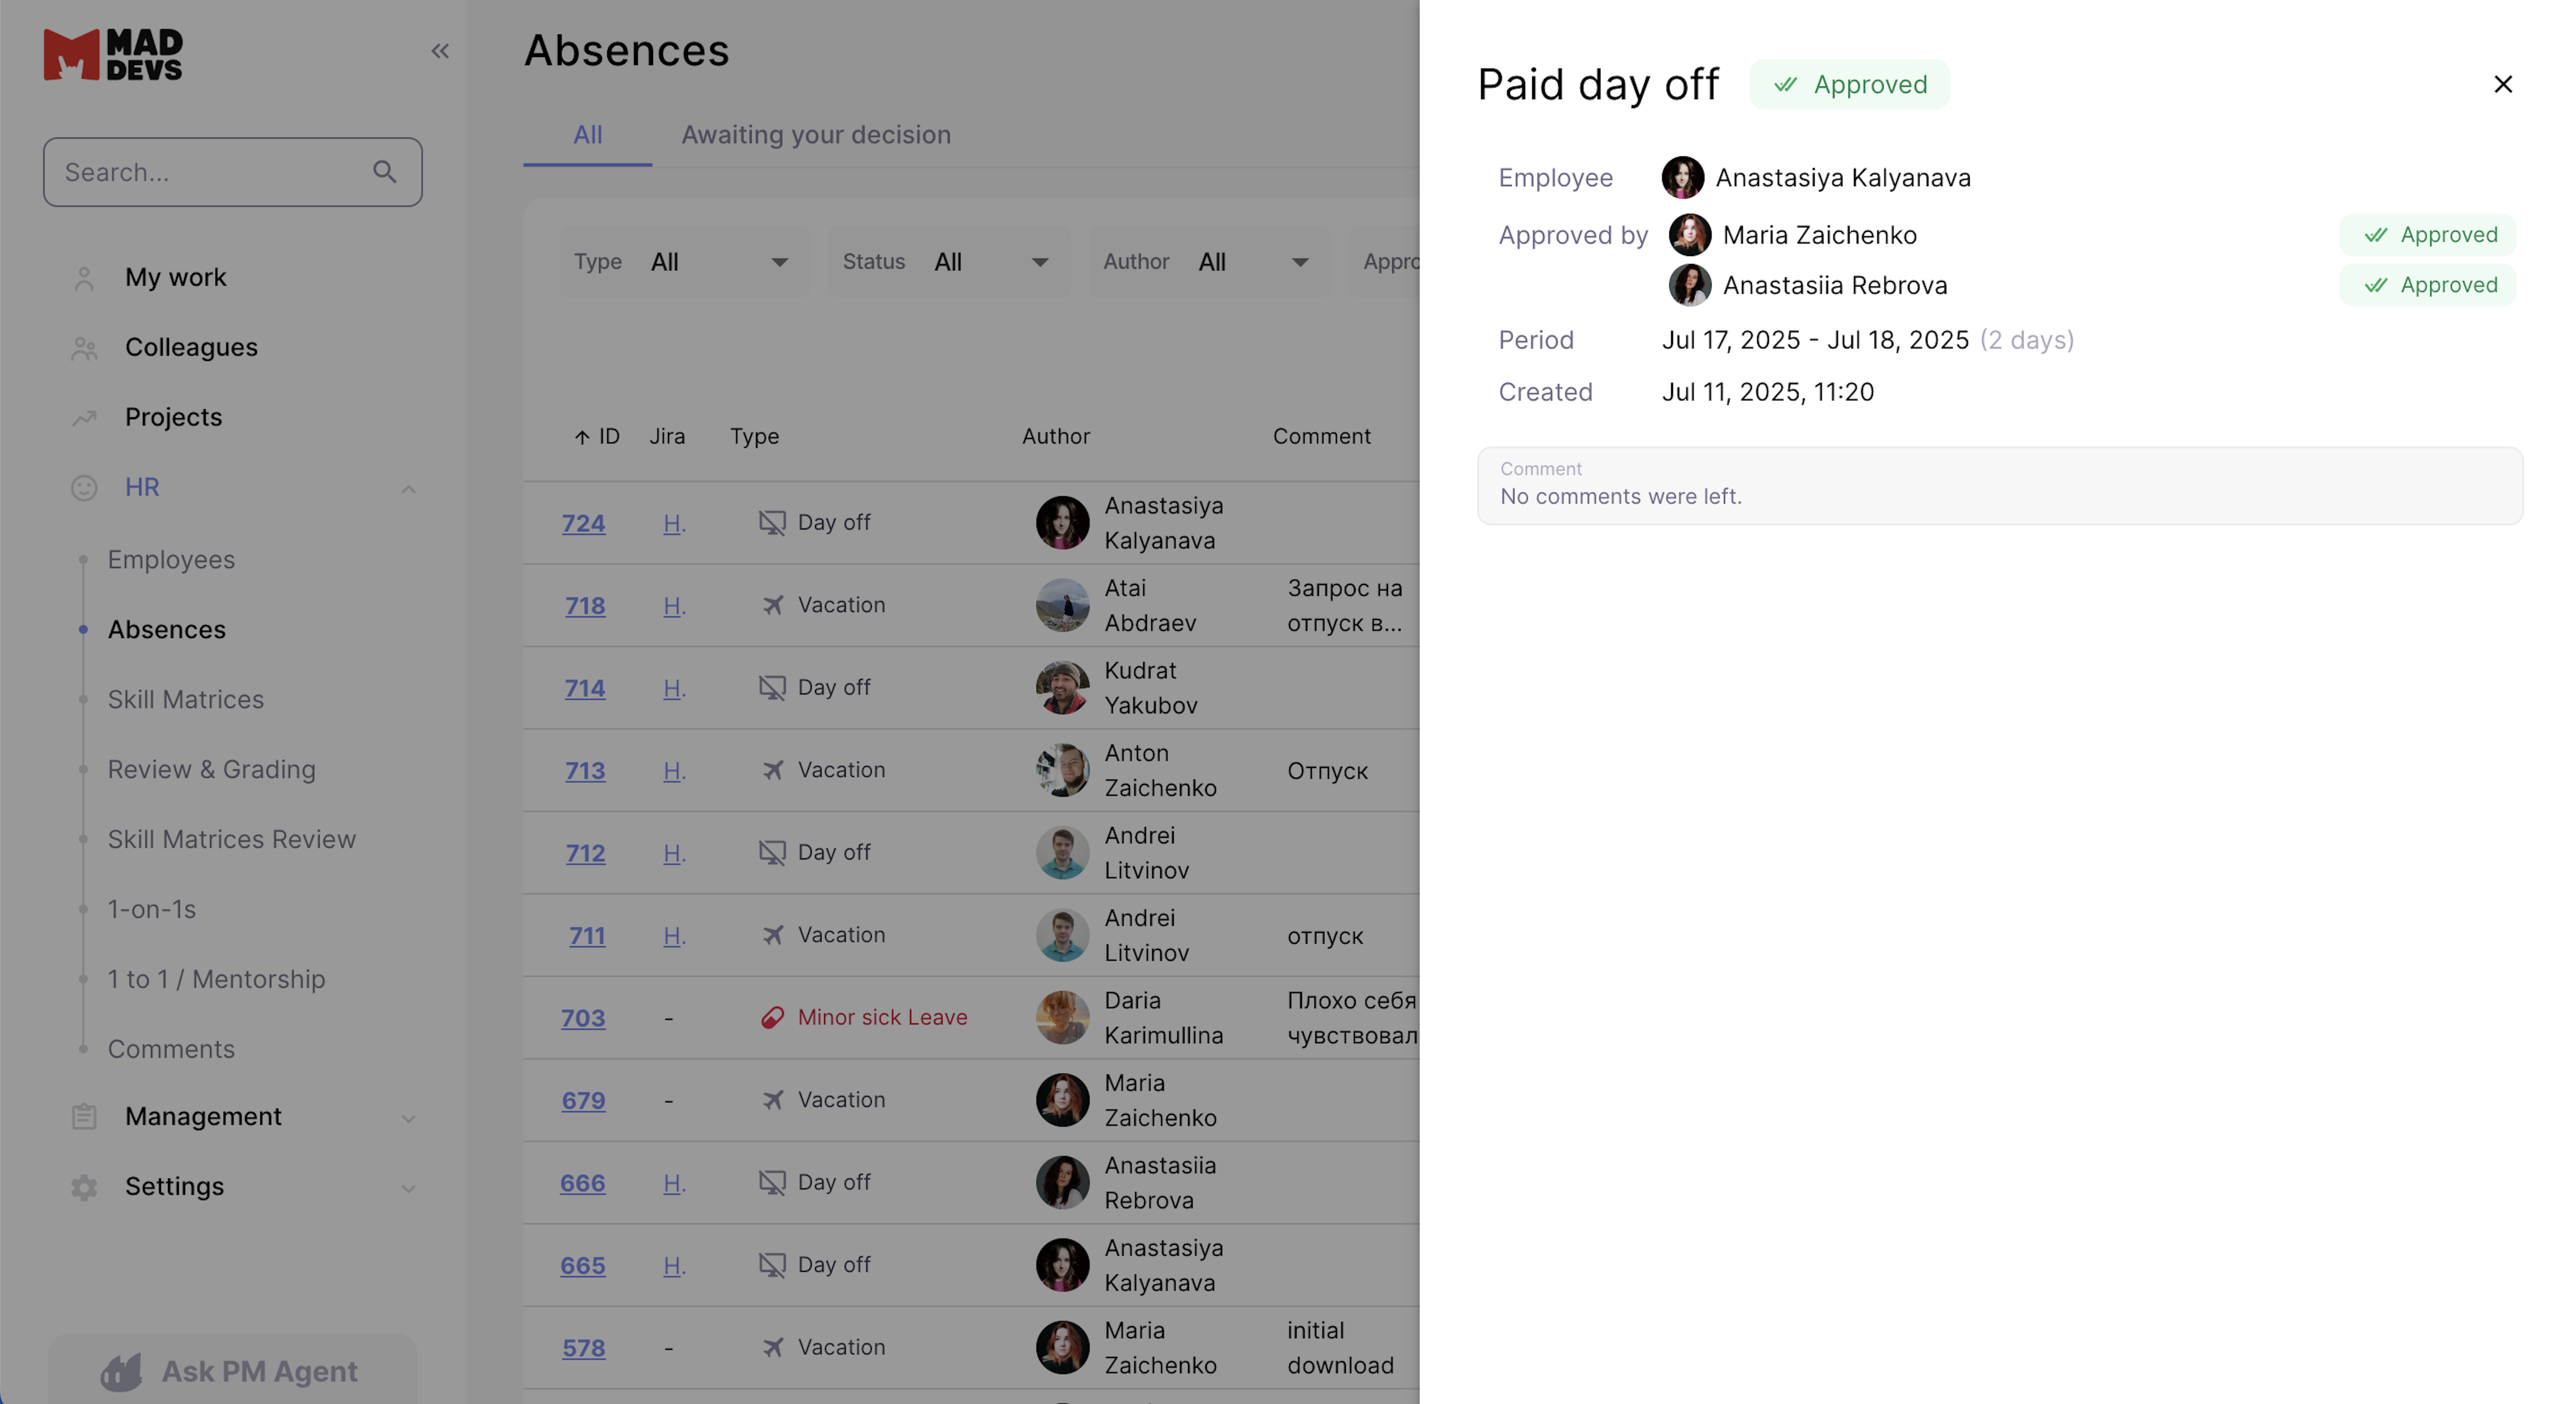Screen dimensions: 2576x1404
Task: Open Skill Matrices Review under HR
Action: 232,840
